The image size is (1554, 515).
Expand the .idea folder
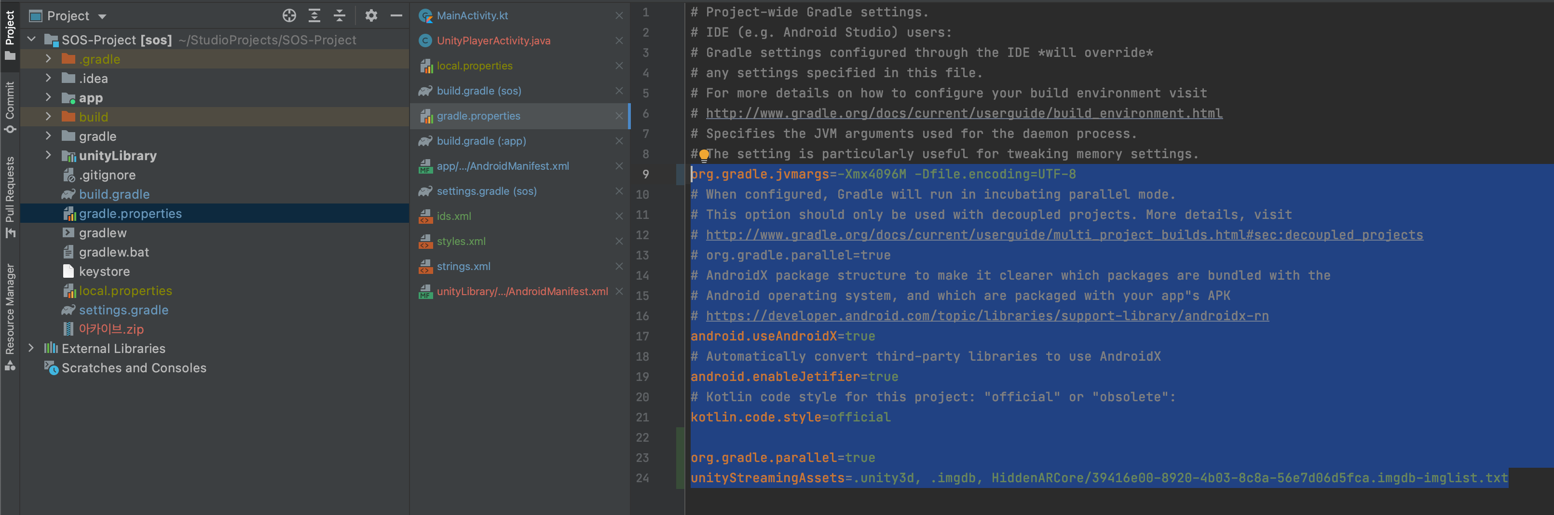[49, 79]
